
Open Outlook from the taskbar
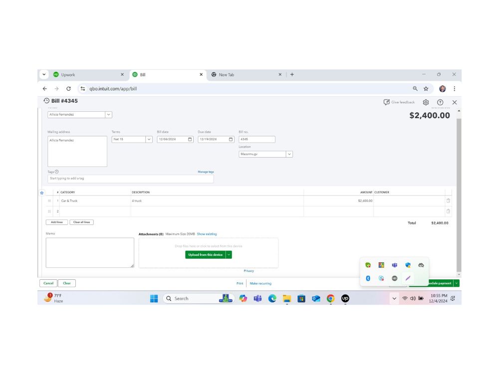point(316,298)
